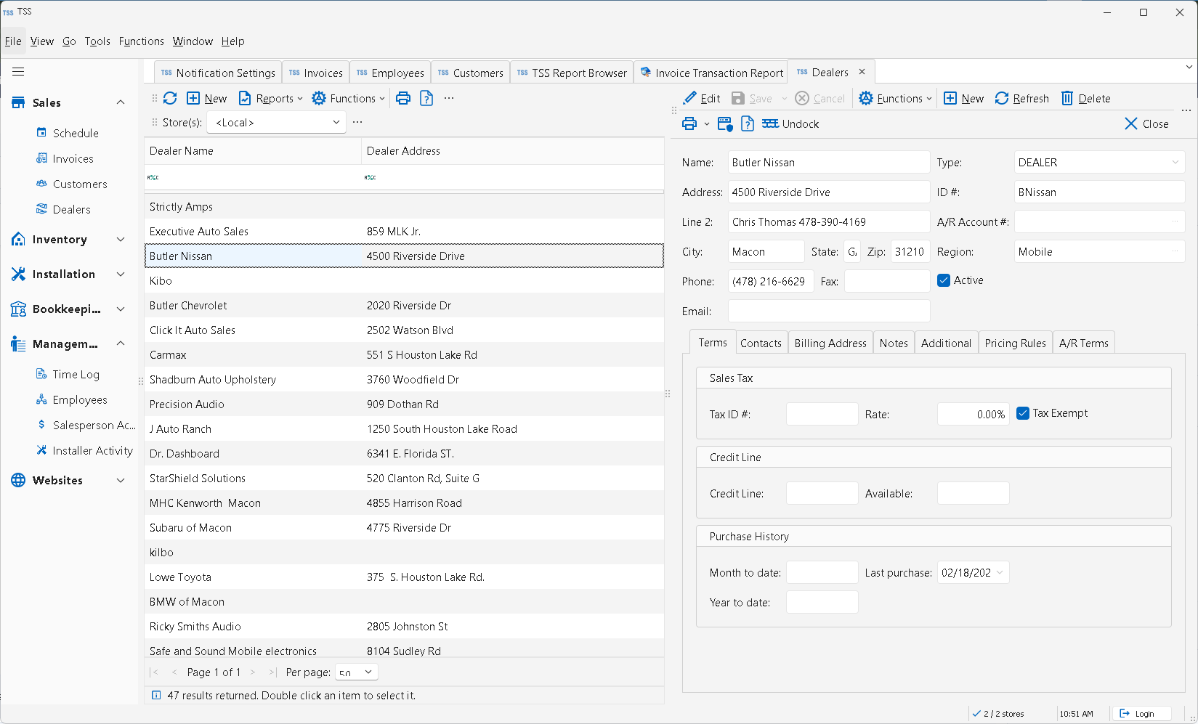Switch to the TSS Report Browser tab

572,73
